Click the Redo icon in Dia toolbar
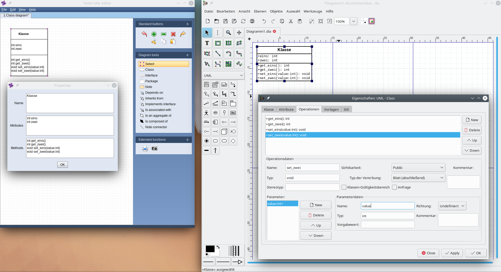Image resolution: width=501 pixels, height=272 pixels. tap(273, 21)
